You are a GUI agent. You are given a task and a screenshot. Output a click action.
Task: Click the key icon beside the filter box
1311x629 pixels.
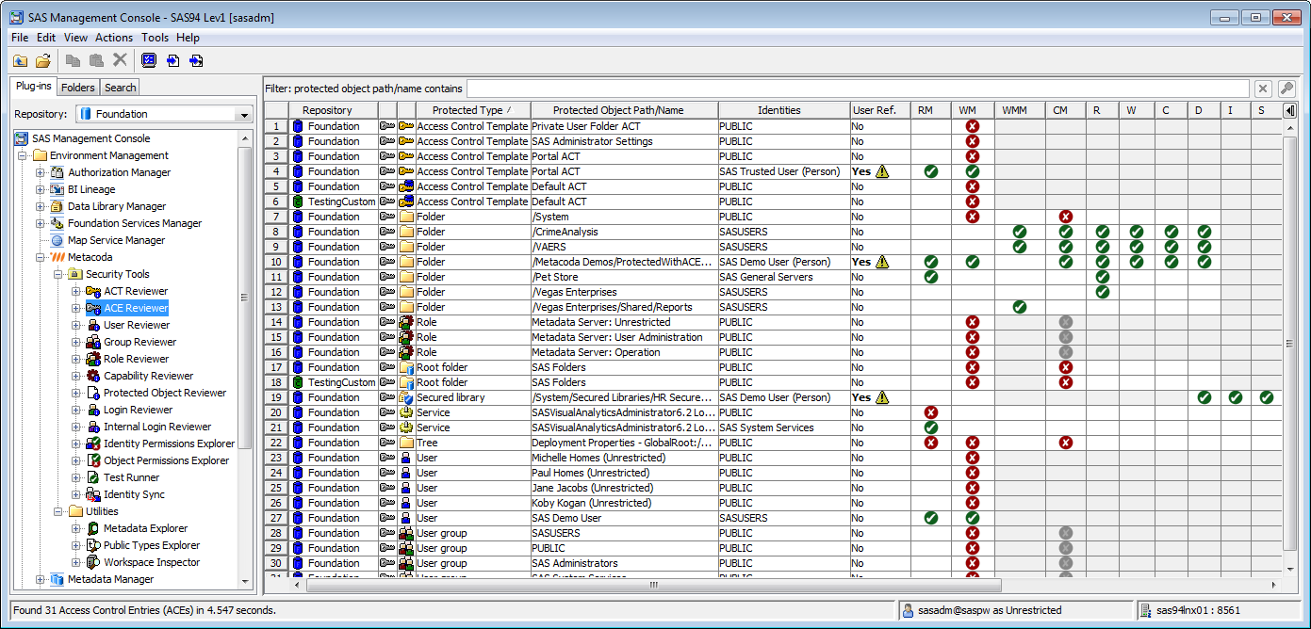1286,89
